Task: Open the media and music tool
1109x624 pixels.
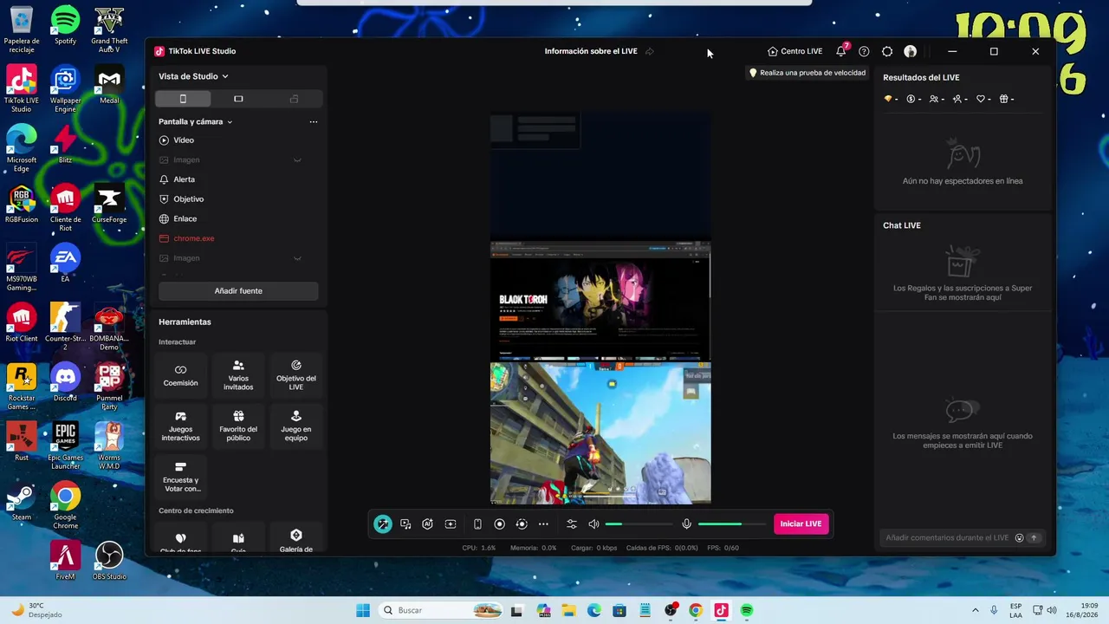Action: click(x=405, y=523)
